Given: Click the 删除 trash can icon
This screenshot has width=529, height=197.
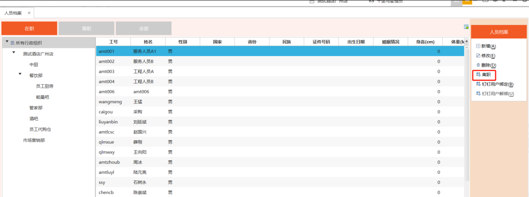Looking at the screenshot, I should [478, 65].
